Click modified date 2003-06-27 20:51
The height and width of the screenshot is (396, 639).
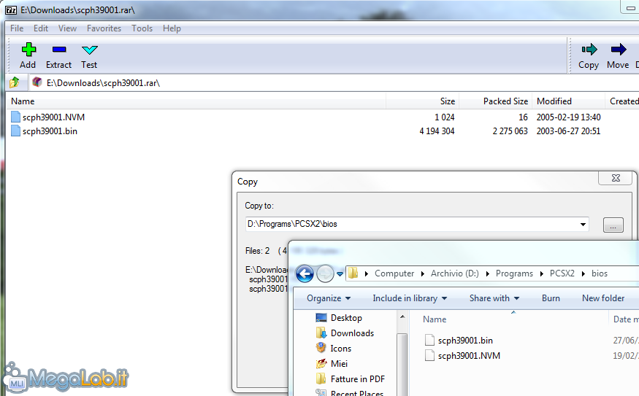tap(568, 131)
